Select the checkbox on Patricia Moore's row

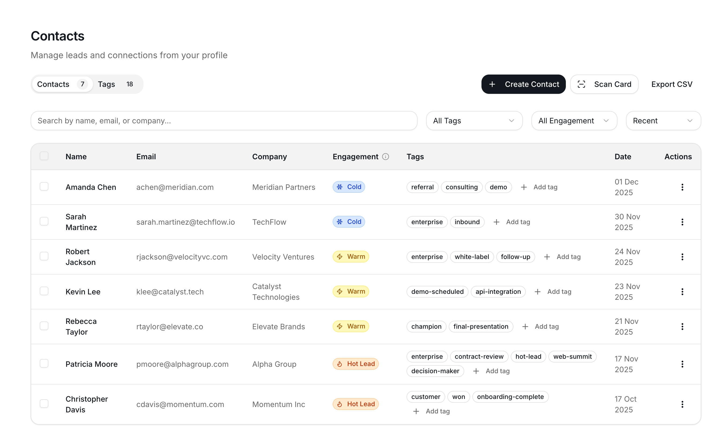44,364
